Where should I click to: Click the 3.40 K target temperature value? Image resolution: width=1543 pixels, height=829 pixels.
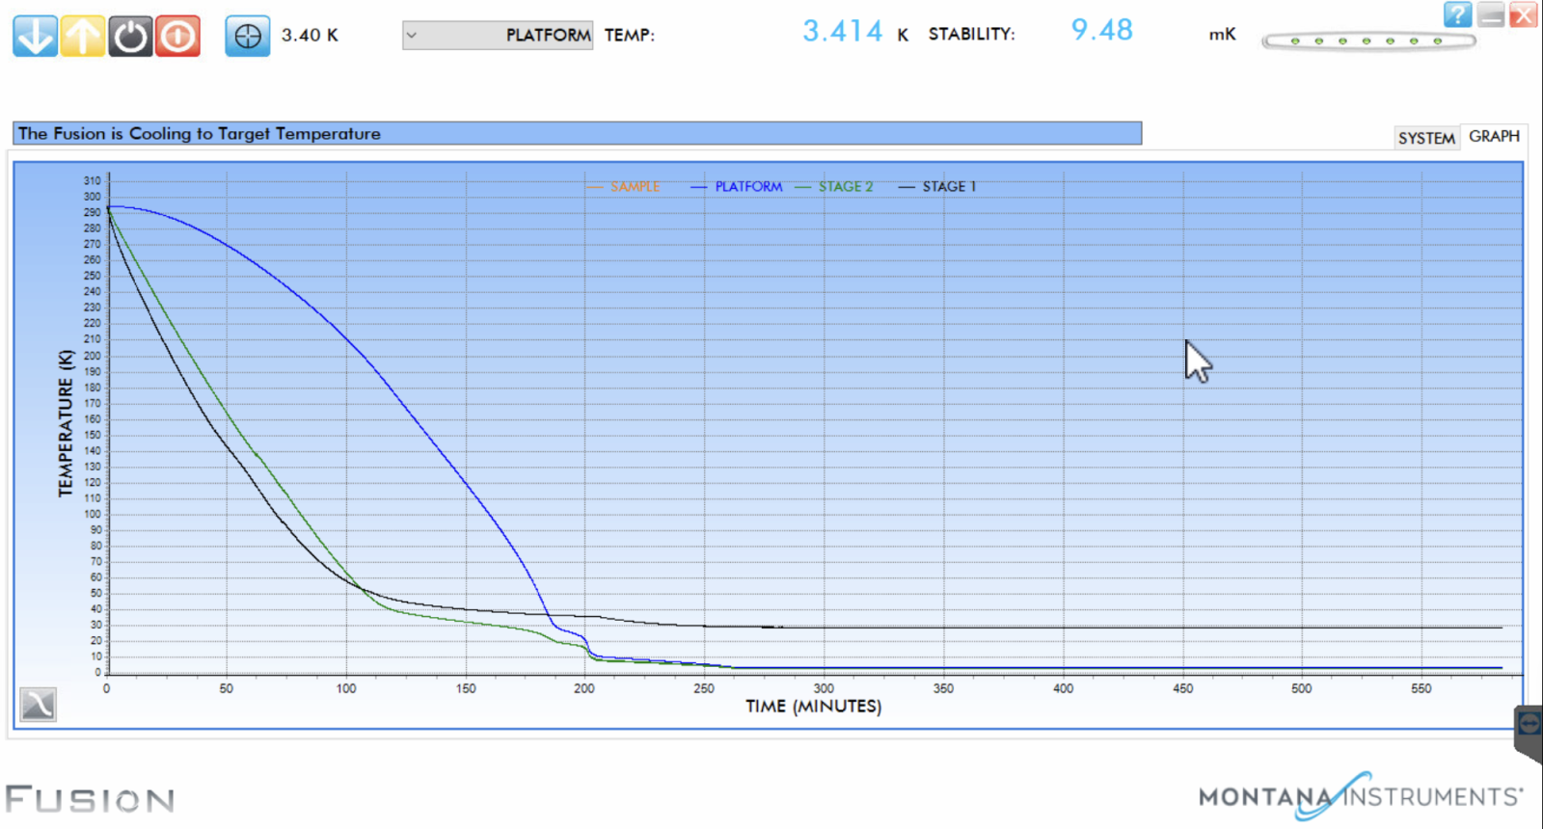point(310,36)
